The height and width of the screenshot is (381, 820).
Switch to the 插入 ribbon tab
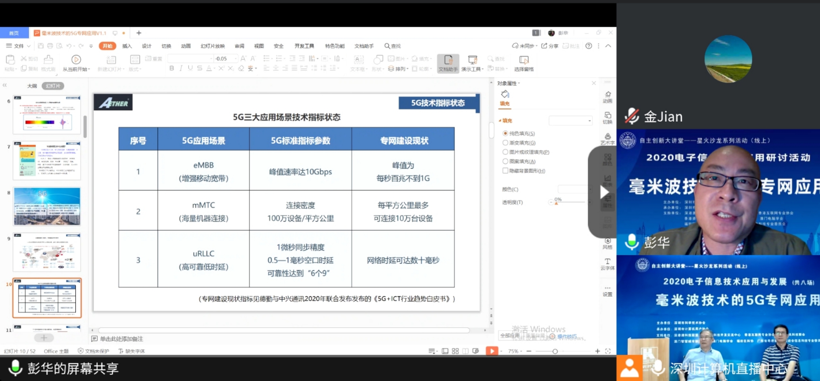click(127, 46)
